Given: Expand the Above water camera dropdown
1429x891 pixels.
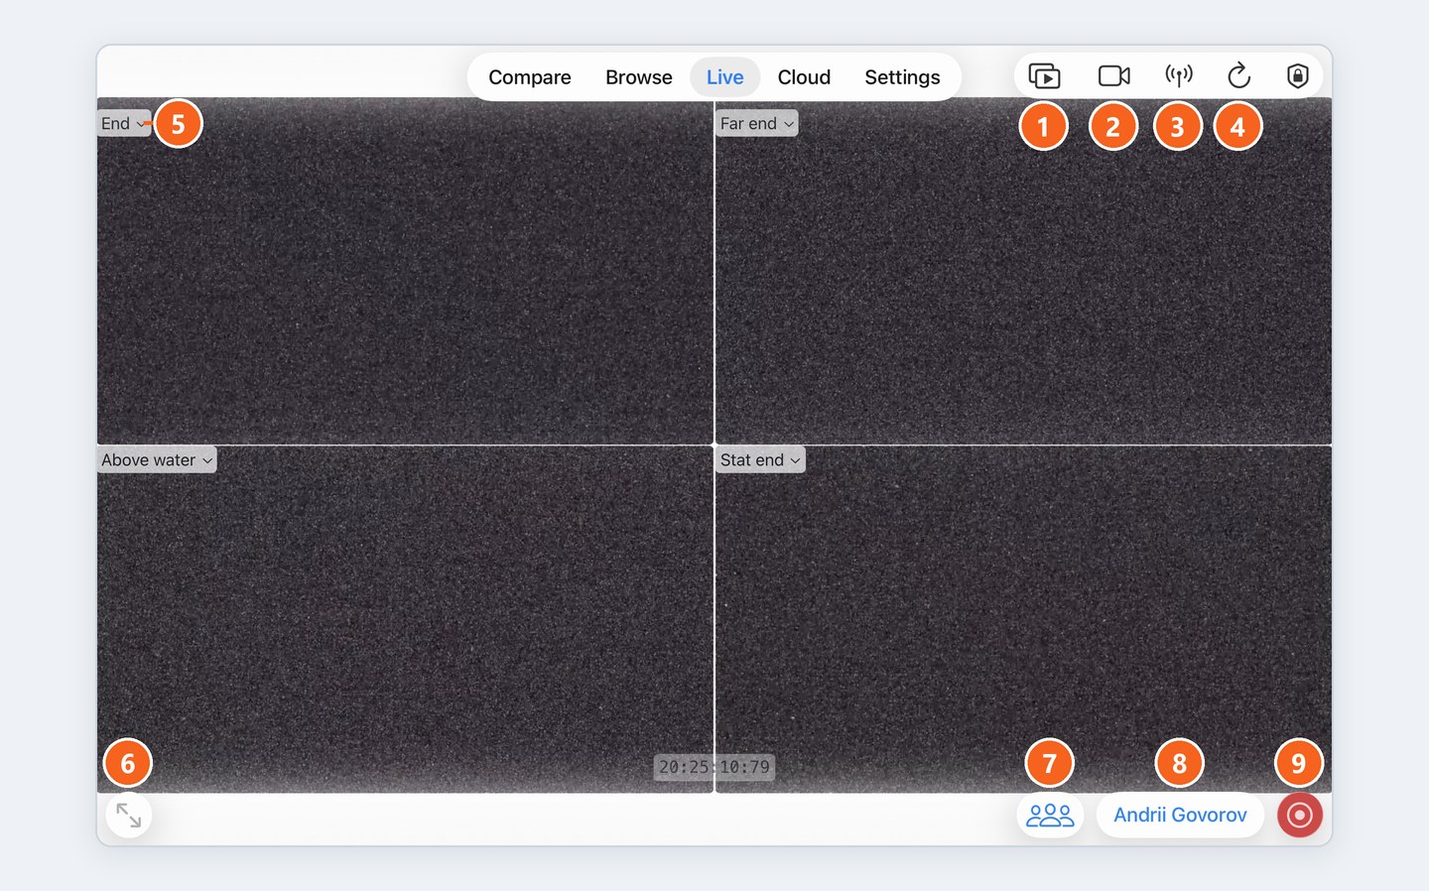Looking at the screenshot, I should pos(157,459).
